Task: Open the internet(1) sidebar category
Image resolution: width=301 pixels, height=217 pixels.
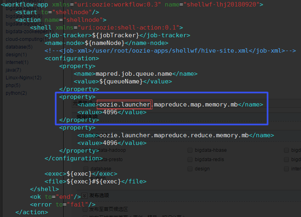Action: (17, 62)
